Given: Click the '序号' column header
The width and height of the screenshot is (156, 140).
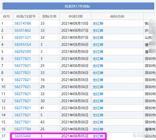Looking at the screenshot, I should tap(6, 16).
